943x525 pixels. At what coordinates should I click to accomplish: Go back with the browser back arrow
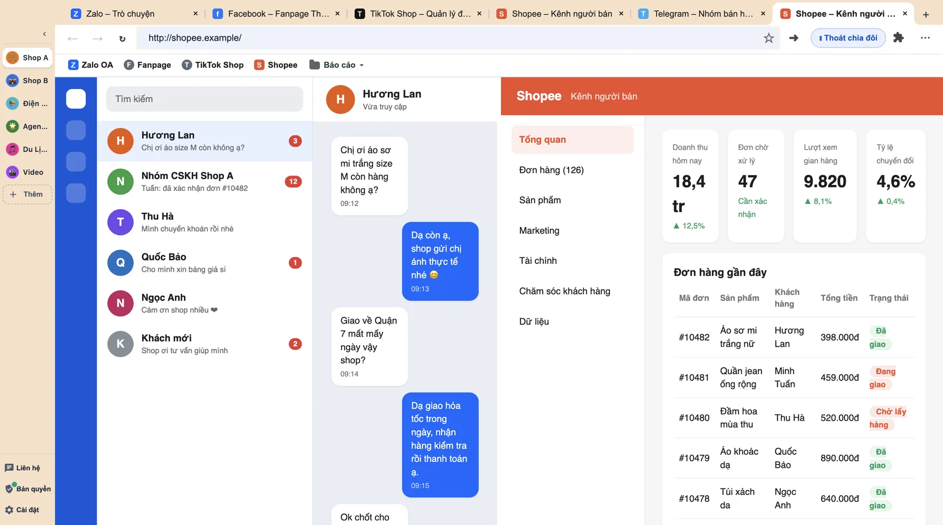pos(72,38)
